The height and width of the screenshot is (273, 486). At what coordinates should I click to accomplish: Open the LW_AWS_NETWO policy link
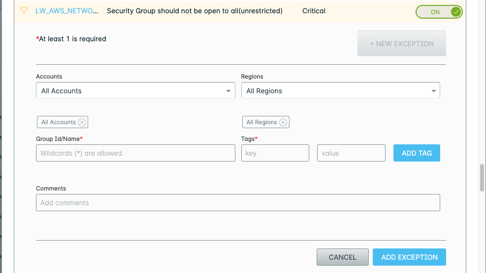[64, 11]
